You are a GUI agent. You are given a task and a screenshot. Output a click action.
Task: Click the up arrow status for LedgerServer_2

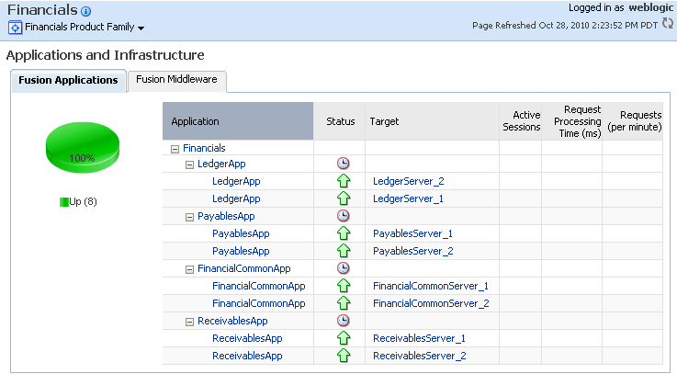[x=344, y=181]
